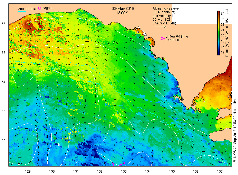Click the 'and velocity for' legend text

point(164,16)
